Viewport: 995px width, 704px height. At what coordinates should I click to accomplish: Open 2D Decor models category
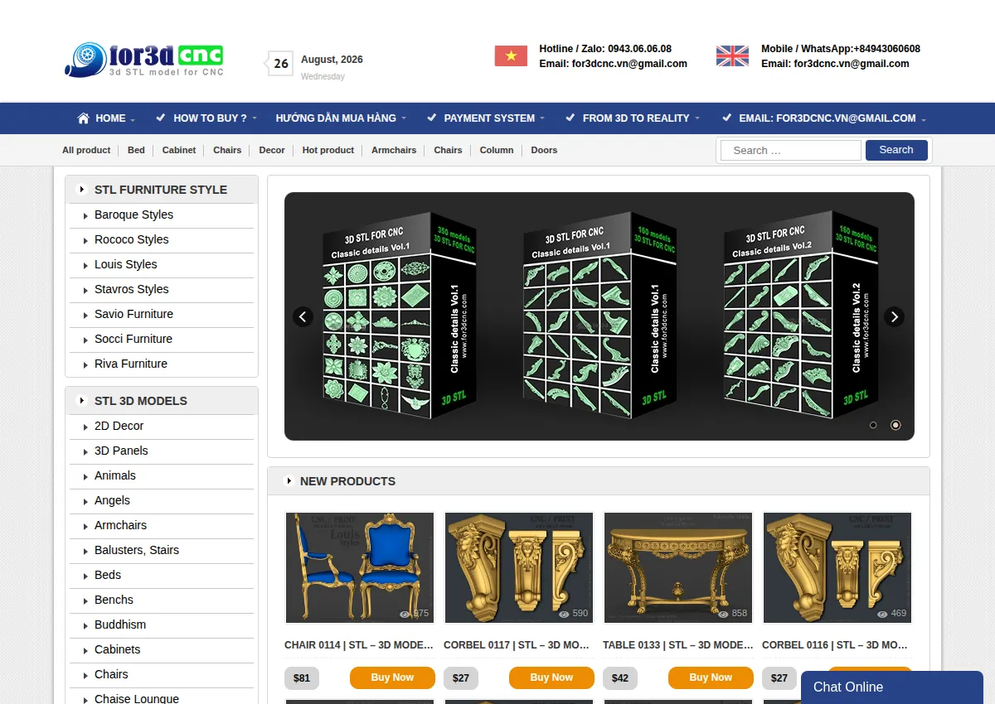tap(119, 426)
